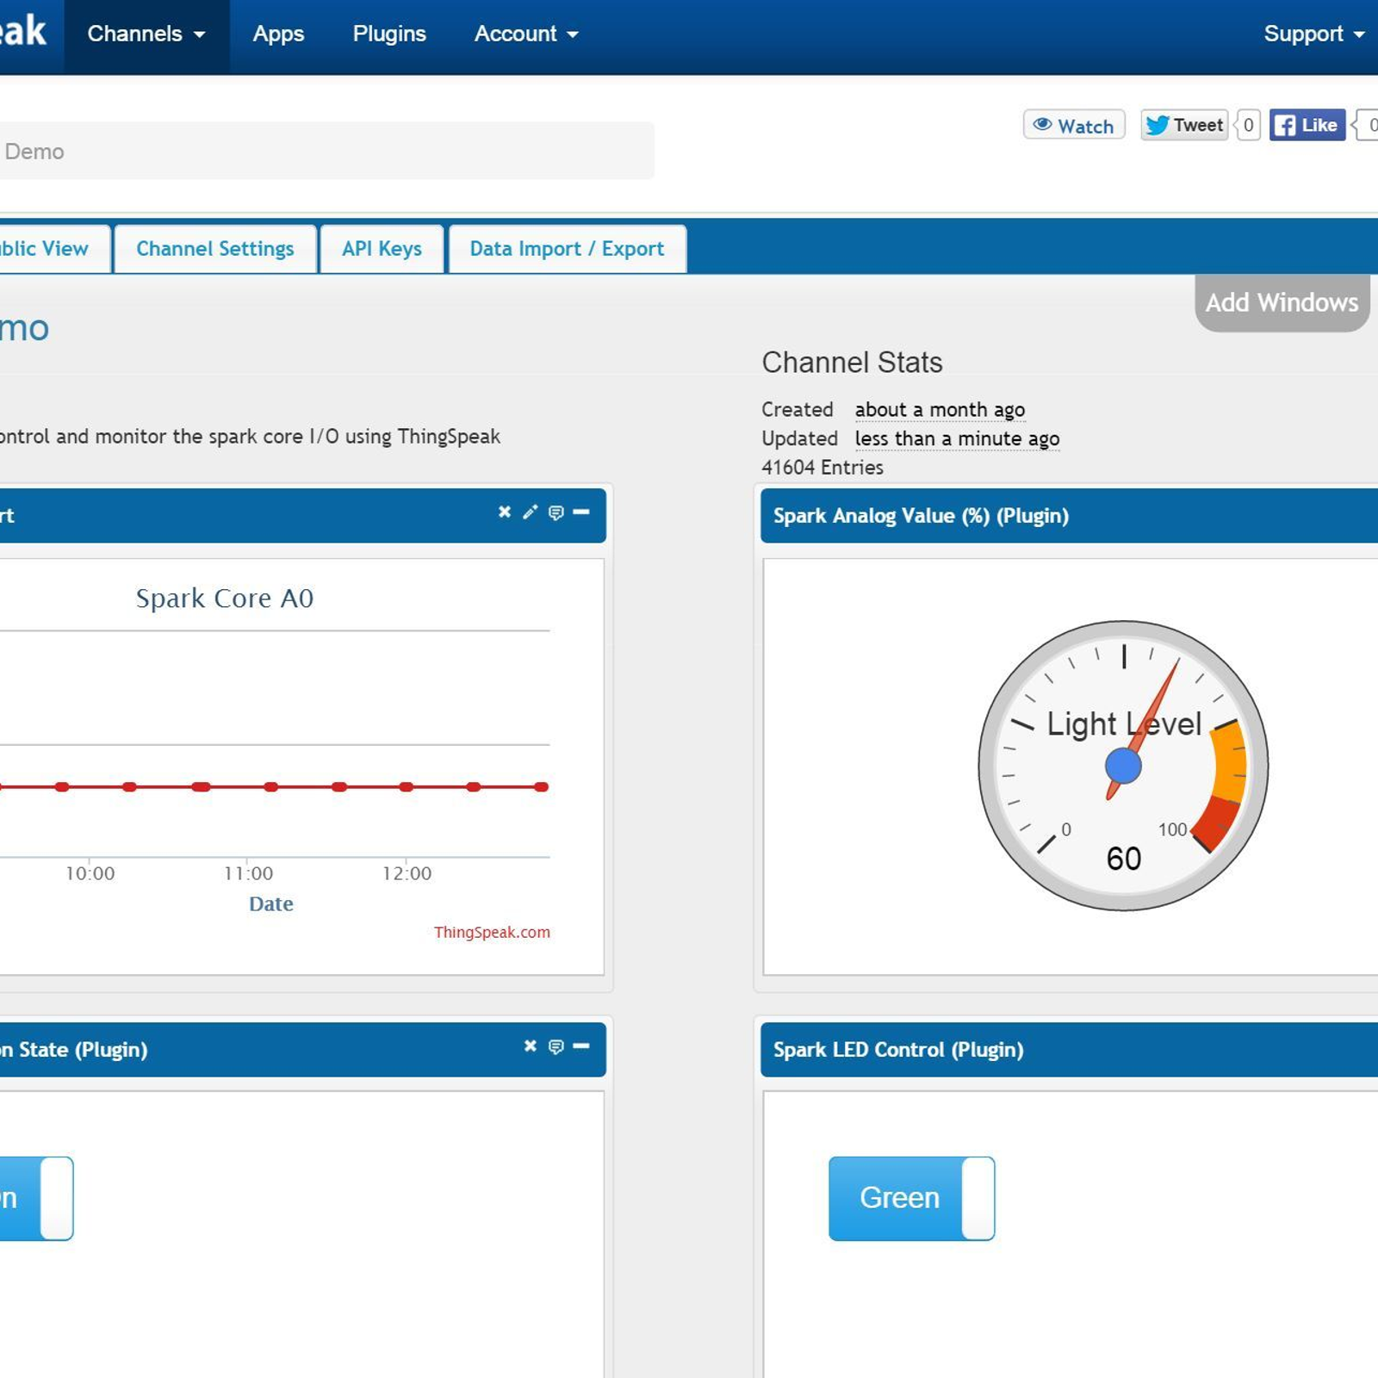Click the Spark Core A0 chart title
Viewport: 1378px width, 1378px height.
(225, 598)
